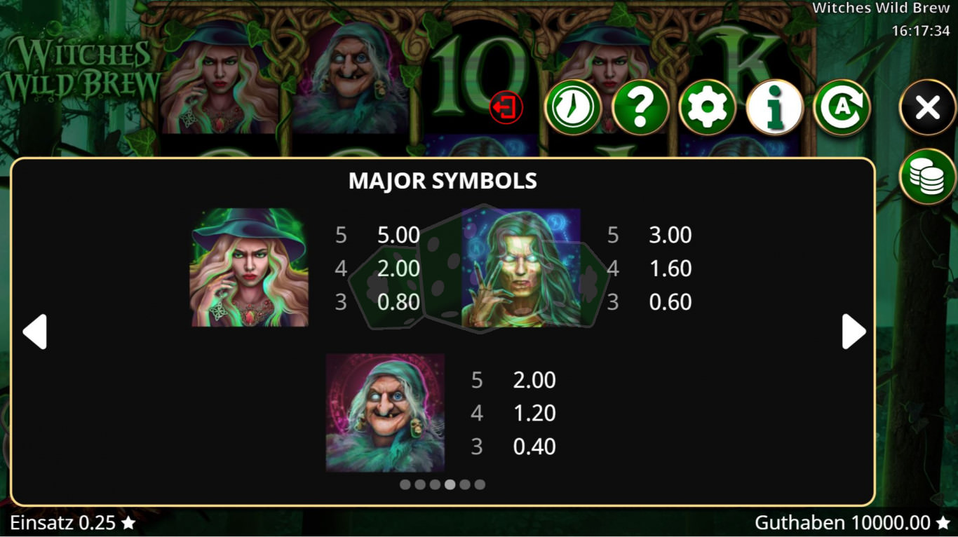Image resolution: width=958 pixels, height=537 pixels.
Task: Click the green-haired warlock symbol image
Action: 521,267
